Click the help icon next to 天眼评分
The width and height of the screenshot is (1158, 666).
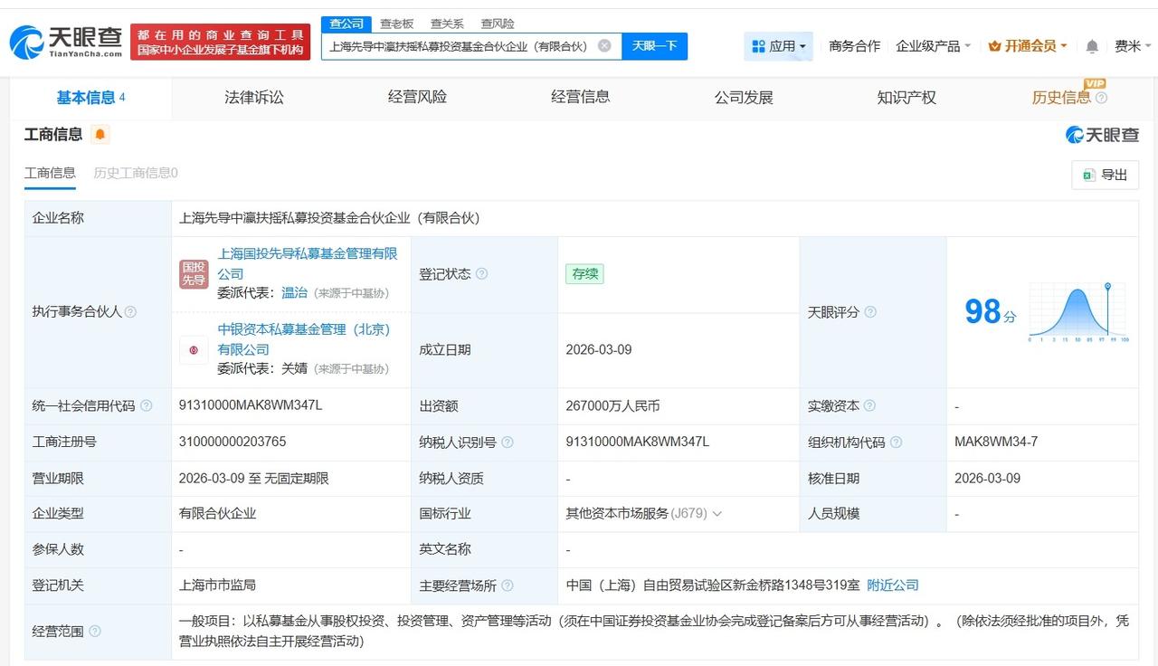[869, 312]
